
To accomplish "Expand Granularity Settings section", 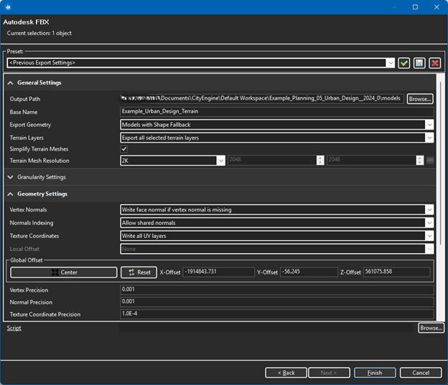I will click(10, 177).
